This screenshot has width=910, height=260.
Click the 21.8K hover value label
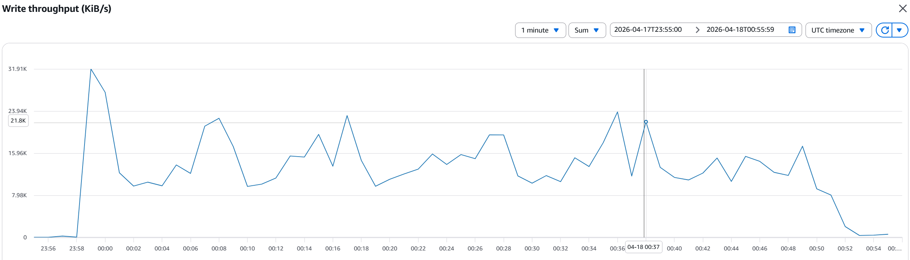point(18,121)
